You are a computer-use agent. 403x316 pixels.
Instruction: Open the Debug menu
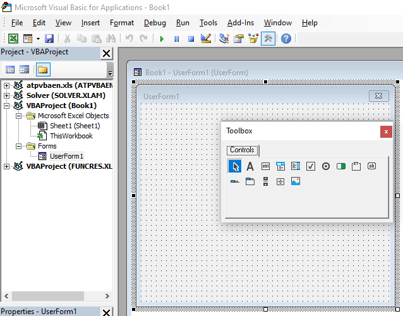(155, 23)
